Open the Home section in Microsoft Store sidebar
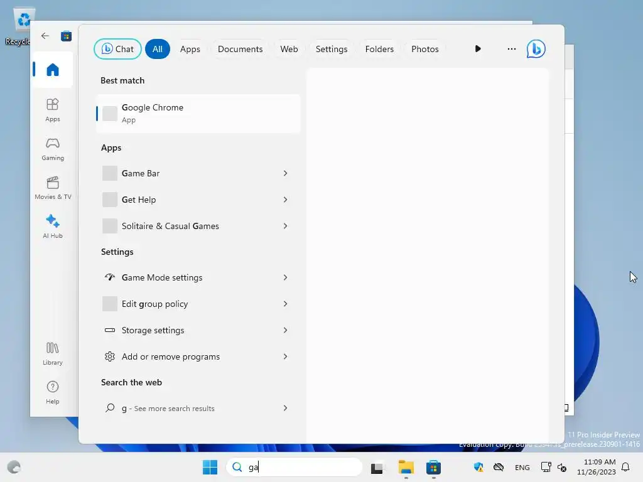The width and height of the screenshot is (643, 482). [x=53, y=70]
